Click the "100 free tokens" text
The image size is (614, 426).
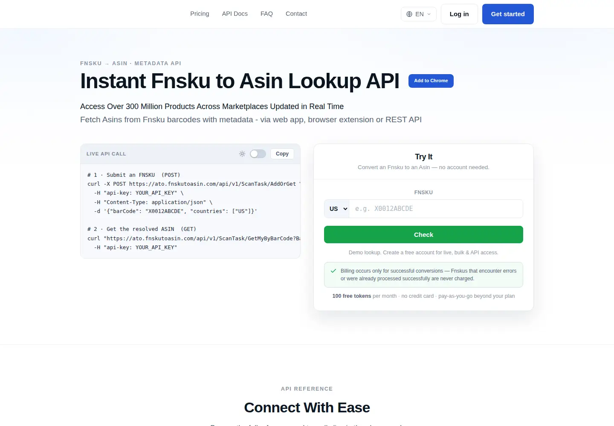(352, 296)
